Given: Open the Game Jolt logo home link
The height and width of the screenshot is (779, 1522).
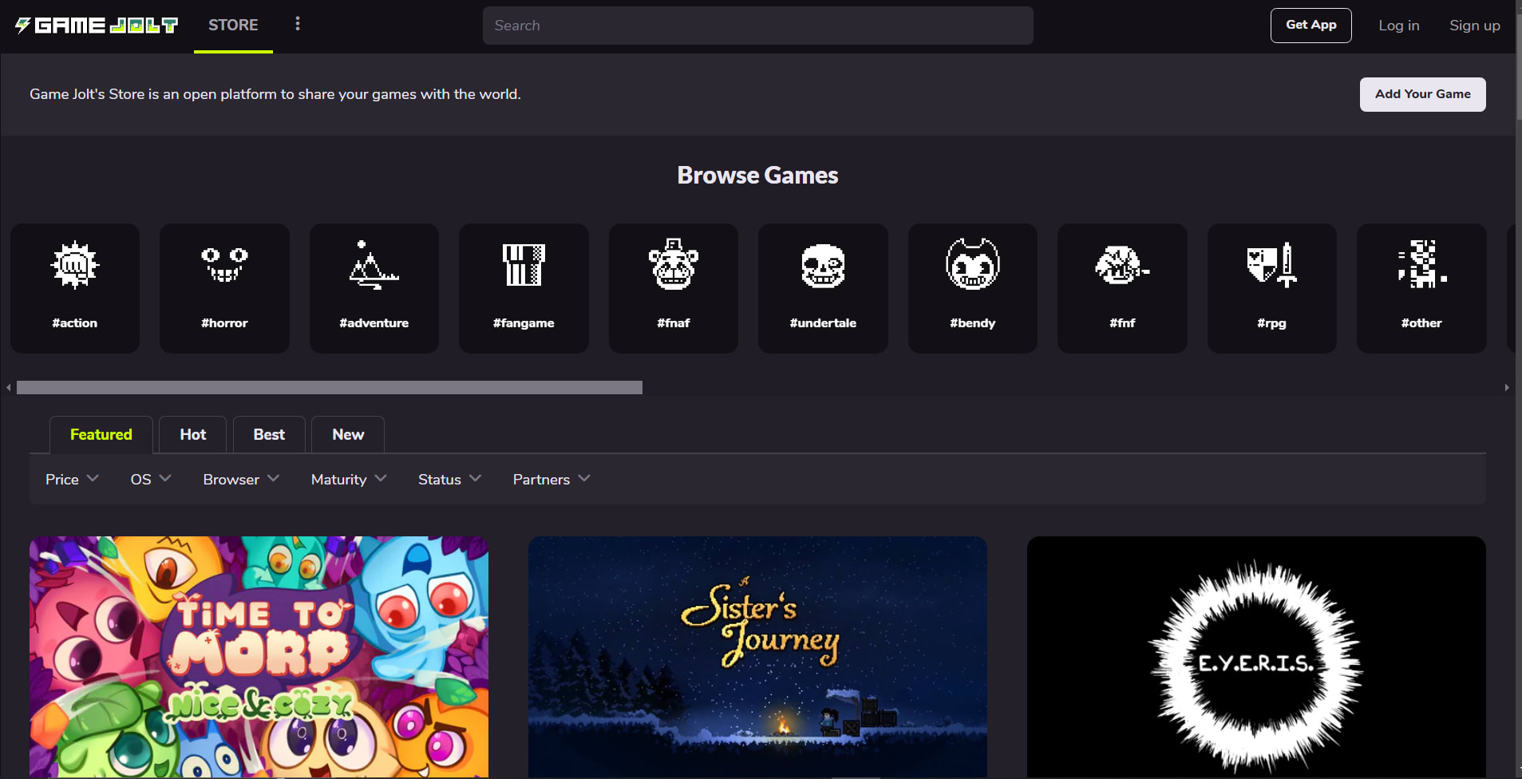Looking at the screenshot, I should (97, 26).
